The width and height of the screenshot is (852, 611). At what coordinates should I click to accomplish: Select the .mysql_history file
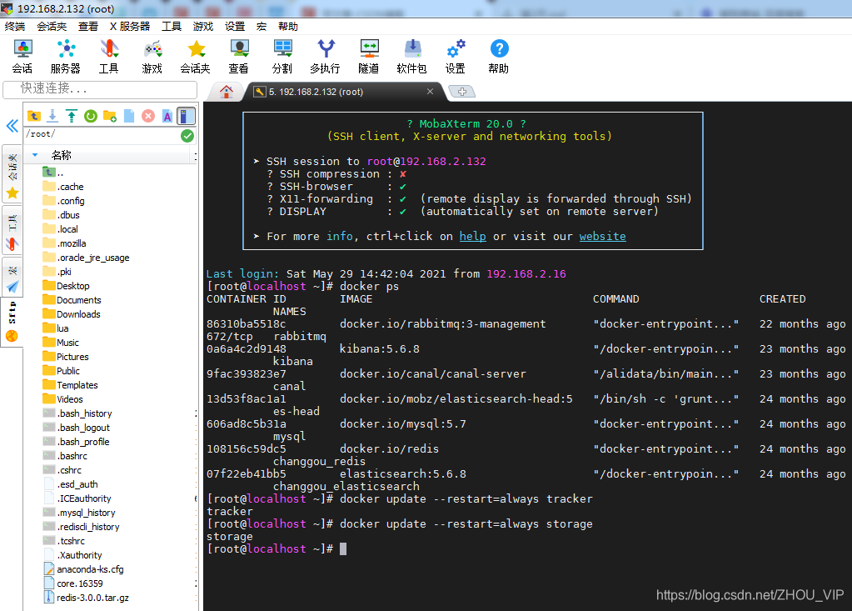click(79, 513)
